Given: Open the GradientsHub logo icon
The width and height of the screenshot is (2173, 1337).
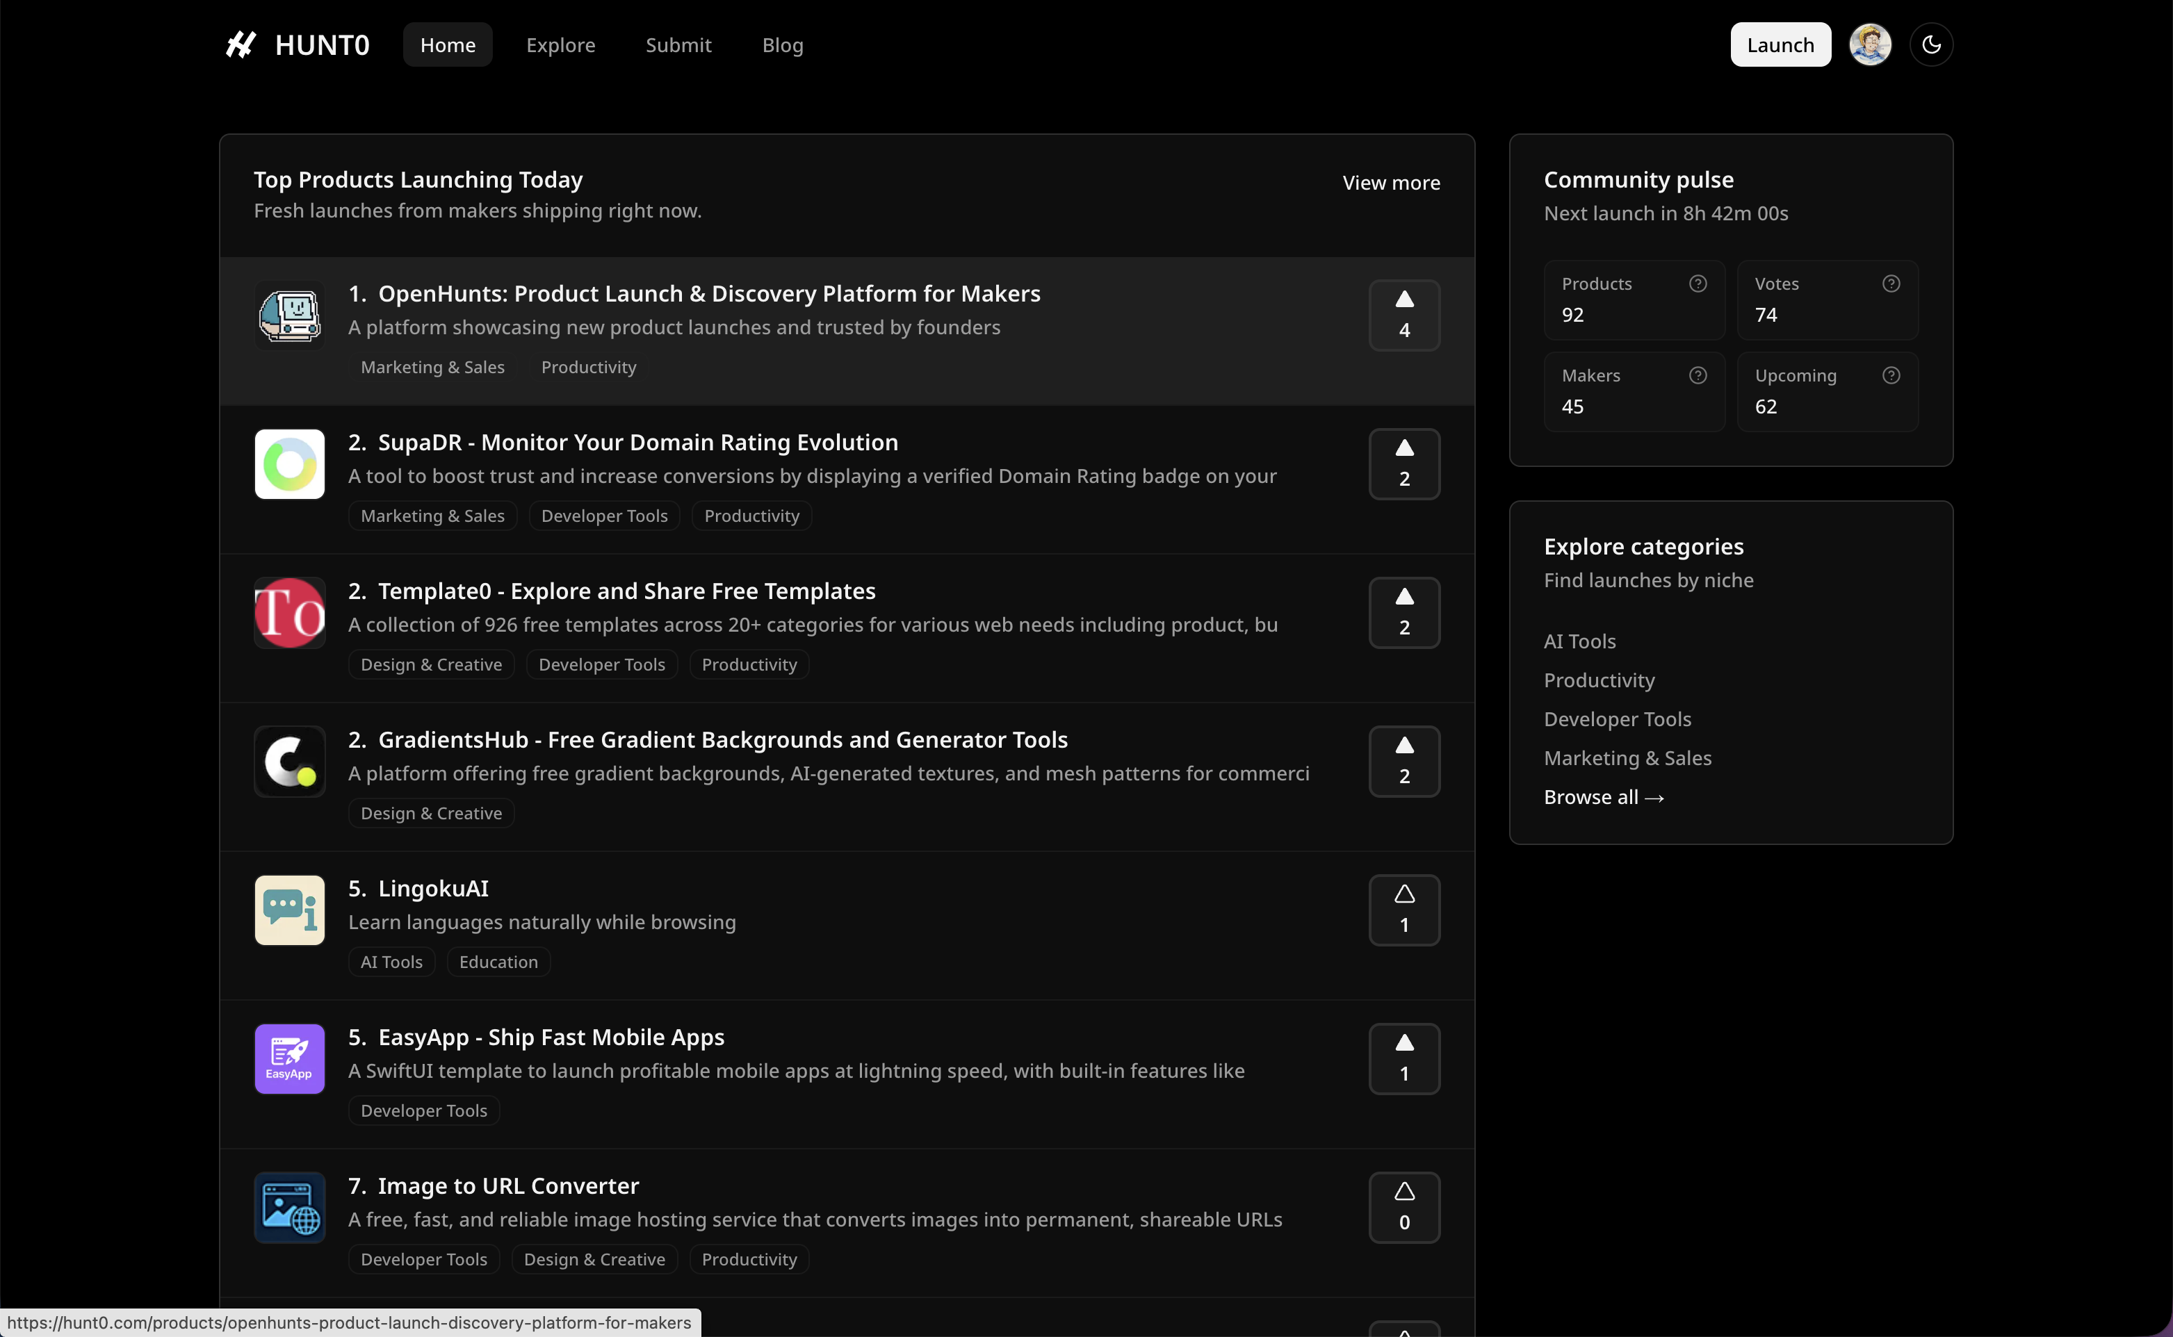Looking at the screenshot, I should tap(290, 762).
